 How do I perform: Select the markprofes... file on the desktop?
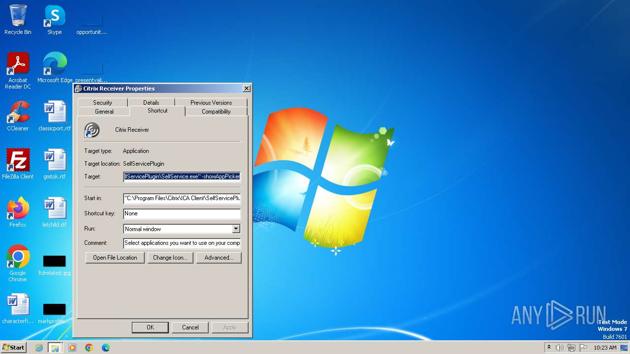coord(55,313)
